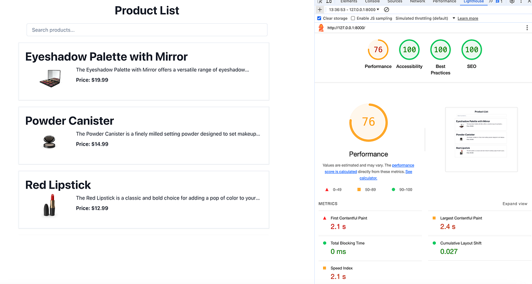This screenshot has width=532, height=284.
Task: Toggle the device toolbar icon
Action: [329, 2]
